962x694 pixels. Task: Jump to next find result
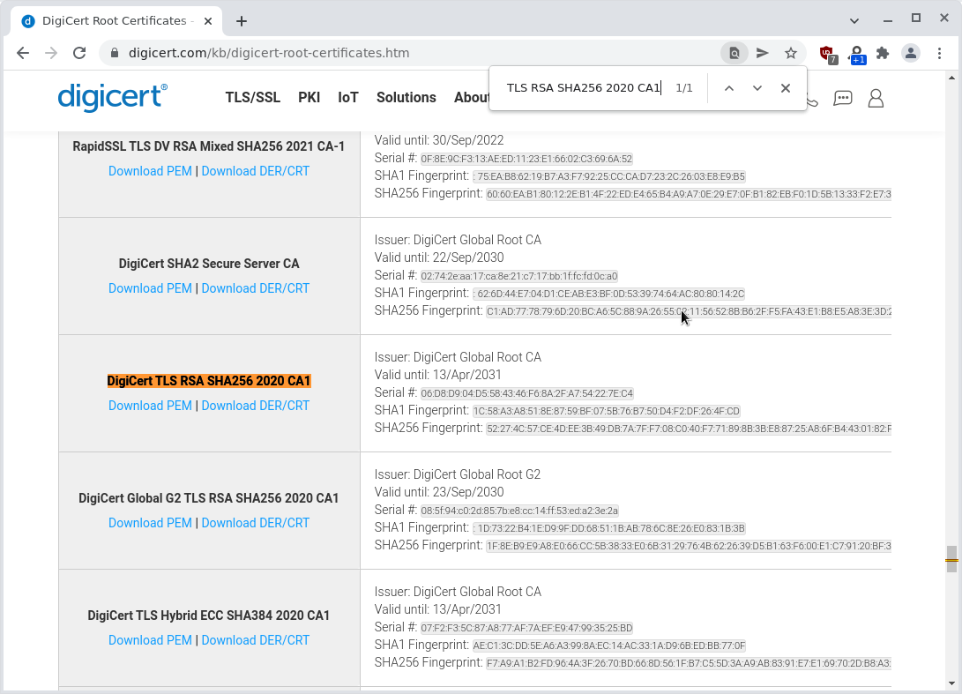(x=757, y=88)
